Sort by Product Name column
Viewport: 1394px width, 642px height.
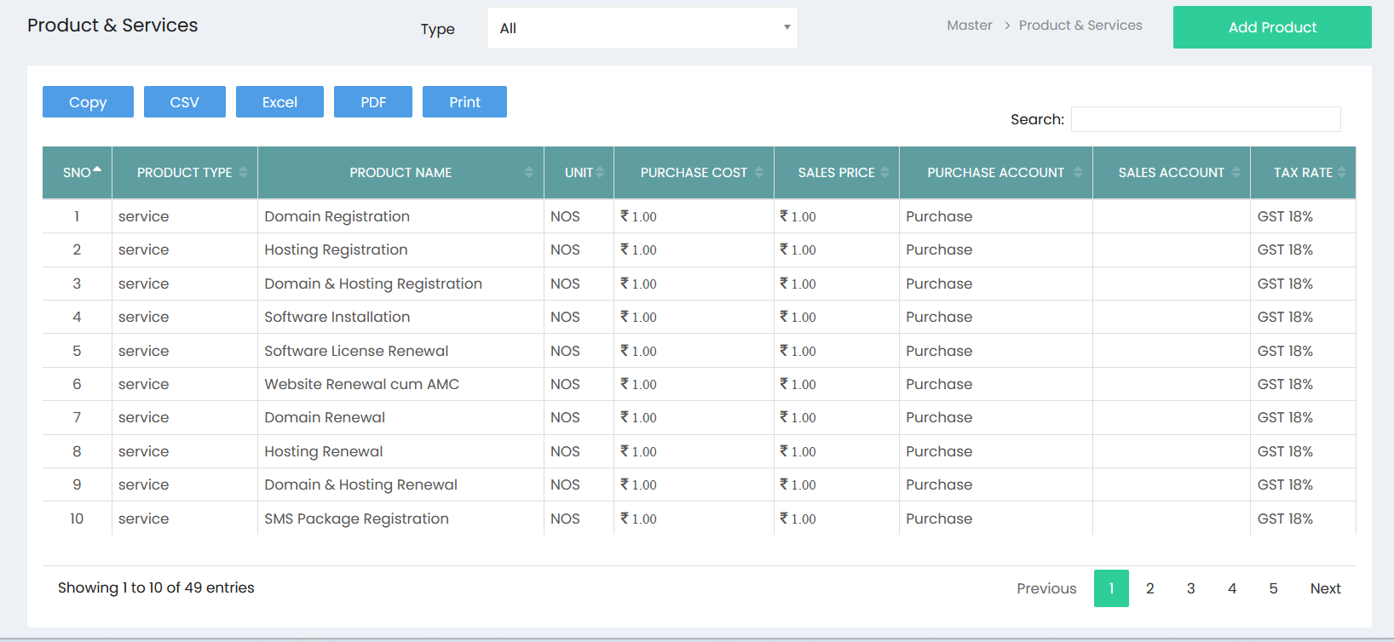coord(400,173)
